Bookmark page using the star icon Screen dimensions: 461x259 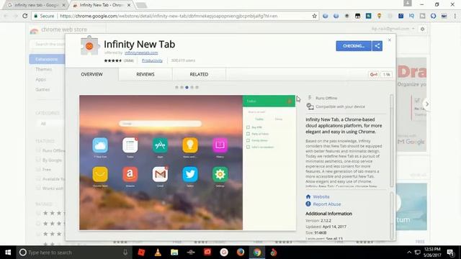tap(314, 16)
